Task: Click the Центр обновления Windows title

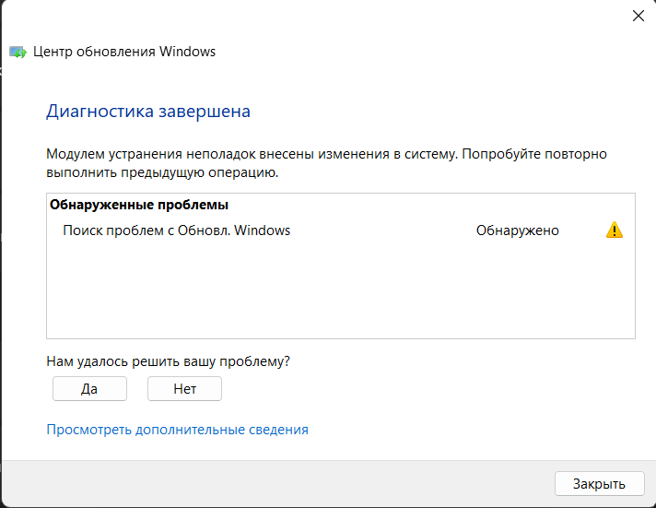Action: point(124,52)
